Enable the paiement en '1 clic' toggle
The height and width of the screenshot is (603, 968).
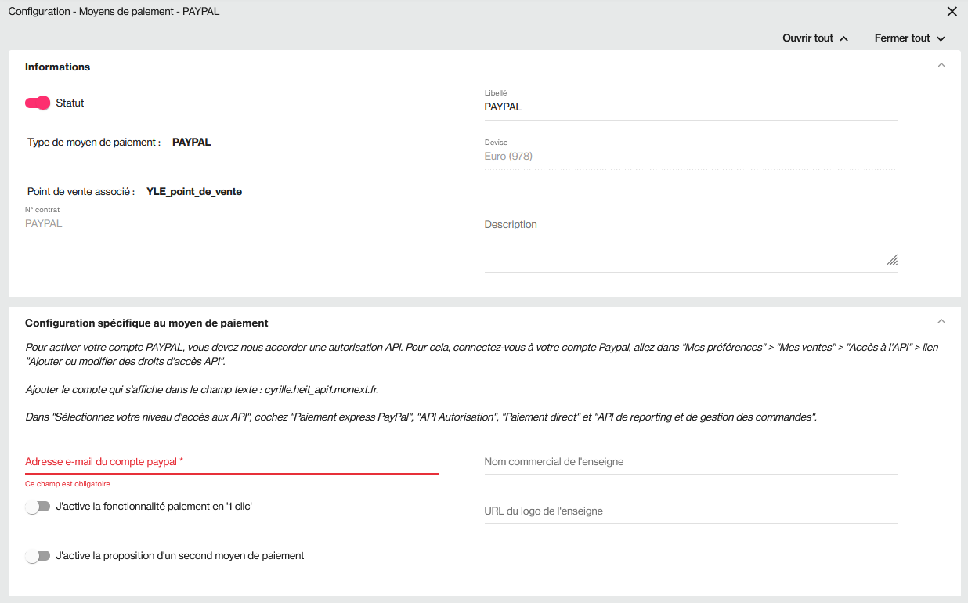pyautogui.click(x=38, y=507)
